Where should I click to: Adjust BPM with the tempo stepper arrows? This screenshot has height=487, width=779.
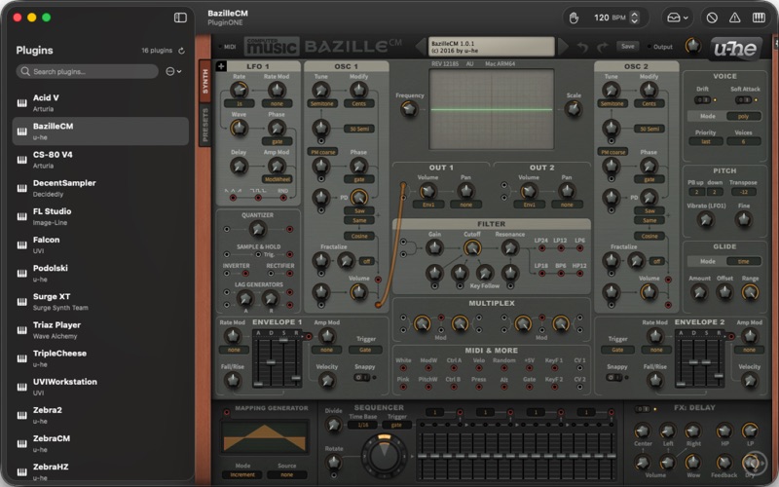pyautogui.click(x=634, y=18)
